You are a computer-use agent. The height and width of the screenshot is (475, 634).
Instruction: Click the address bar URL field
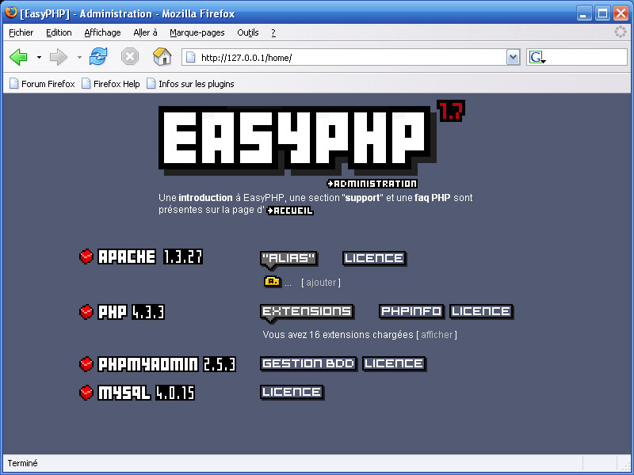[x=349, y=58]
